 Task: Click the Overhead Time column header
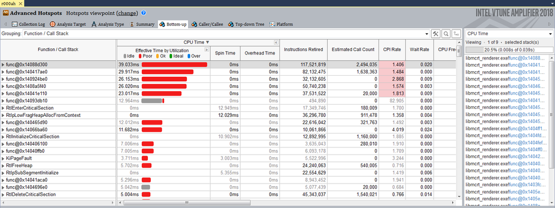[x=260, y=53]
